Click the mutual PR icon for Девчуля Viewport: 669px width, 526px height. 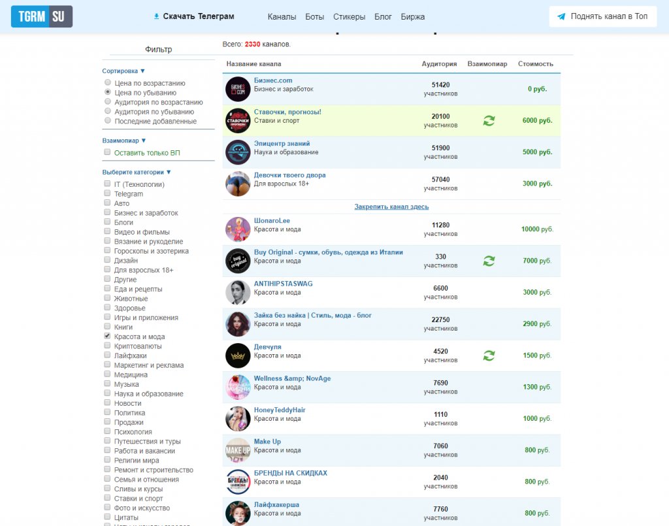click(x=489, y=355)
